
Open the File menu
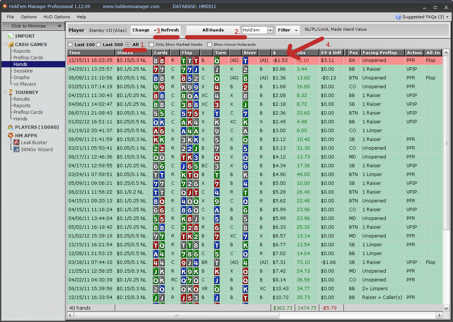10,17
